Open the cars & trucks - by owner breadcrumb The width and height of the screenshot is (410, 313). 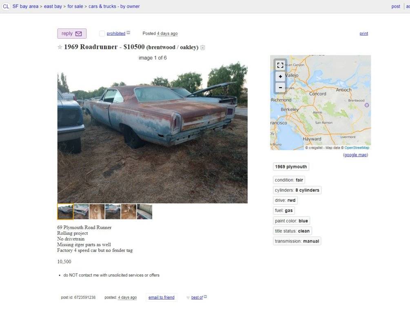tap(114, 6)
